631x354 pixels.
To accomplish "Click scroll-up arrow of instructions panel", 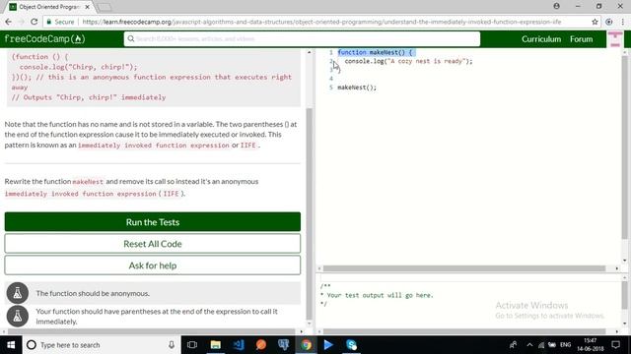I will (309, 52).
